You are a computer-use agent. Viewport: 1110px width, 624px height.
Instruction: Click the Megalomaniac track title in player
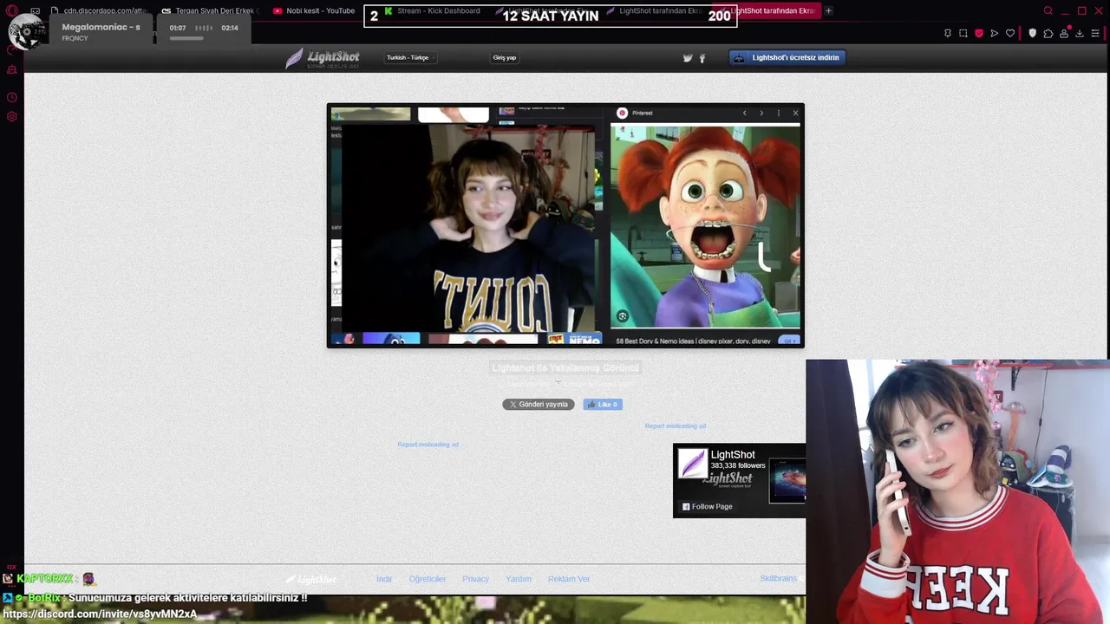click(101, 27)
